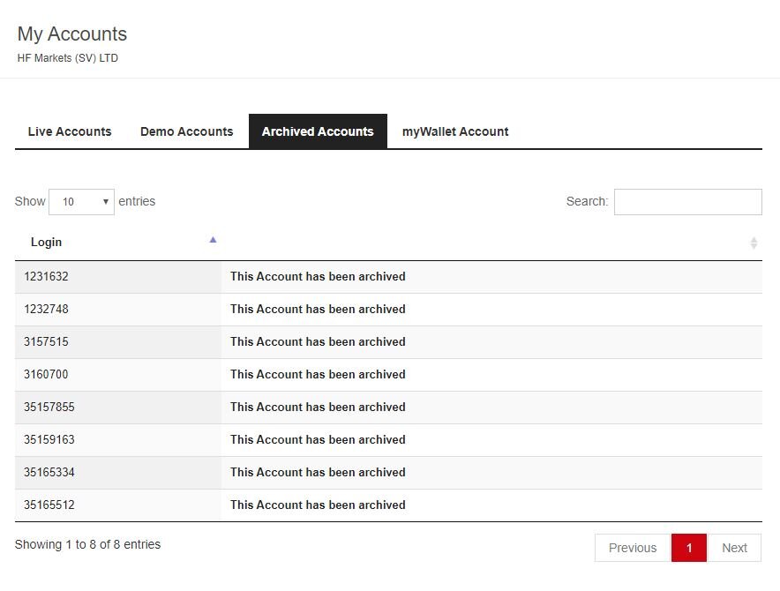Open the Show entries count dropdown
The height and width of the screenshot is (591, 780).
point(81,202)
